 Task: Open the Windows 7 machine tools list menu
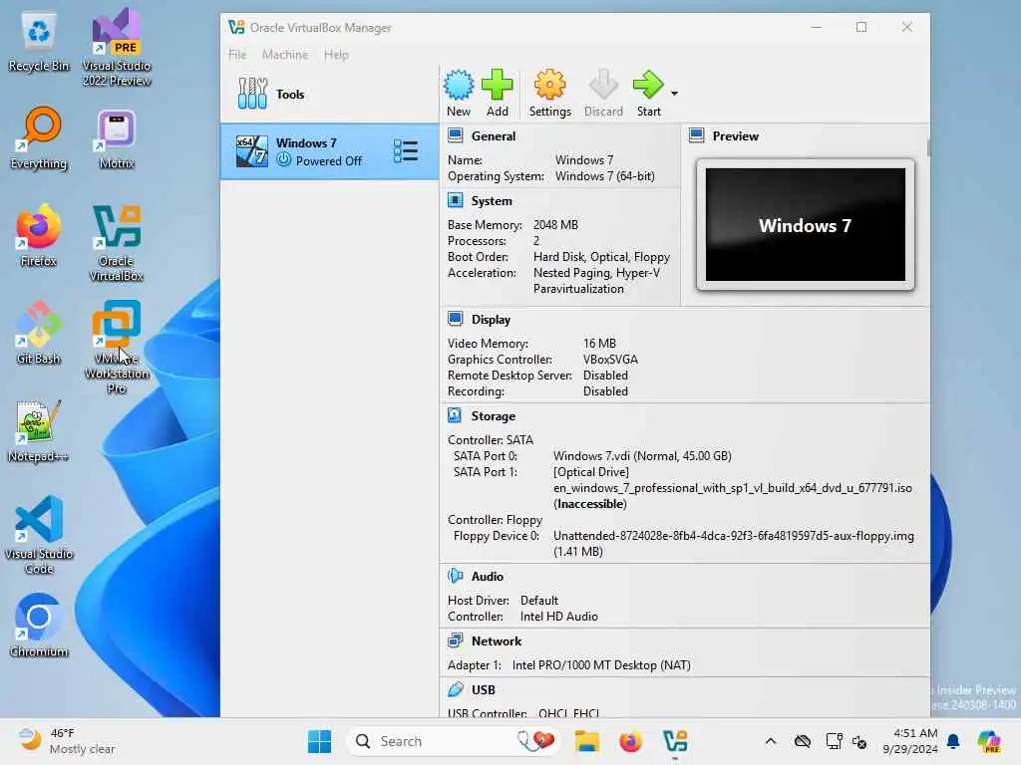[x=406, y=151]
